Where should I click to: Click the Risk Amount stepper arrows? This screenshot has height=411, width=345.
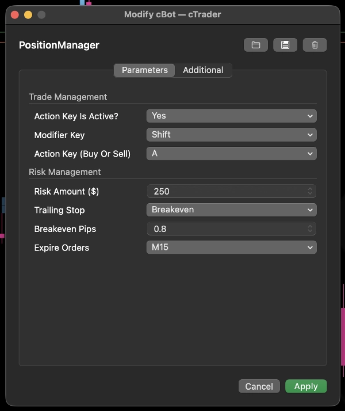(x=310, y=191)
